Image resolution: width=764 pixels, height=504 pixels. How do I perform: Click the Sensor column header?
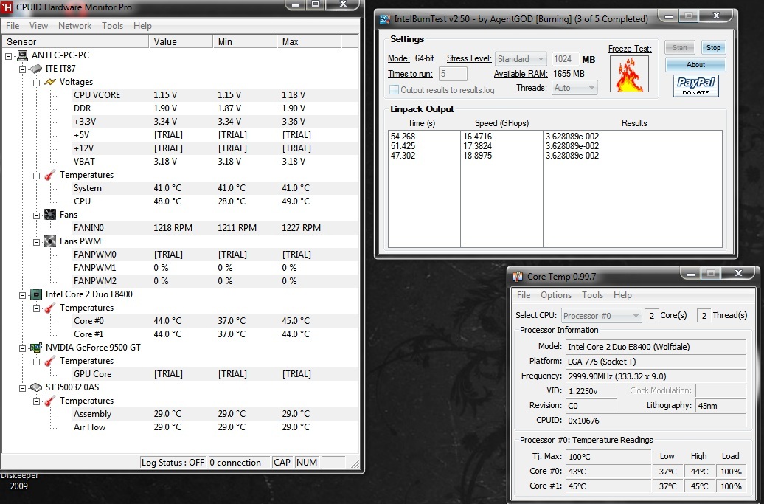(75, 42)
